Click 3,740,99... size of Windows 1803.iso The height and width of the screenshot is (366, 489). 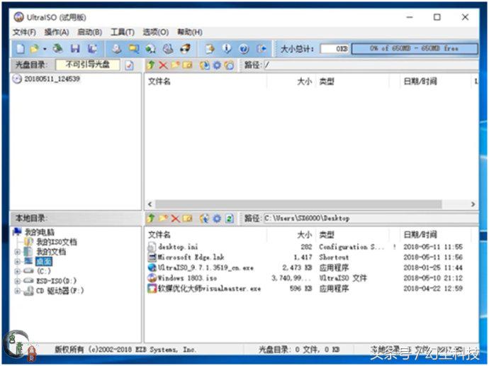[x=292, y=278]
